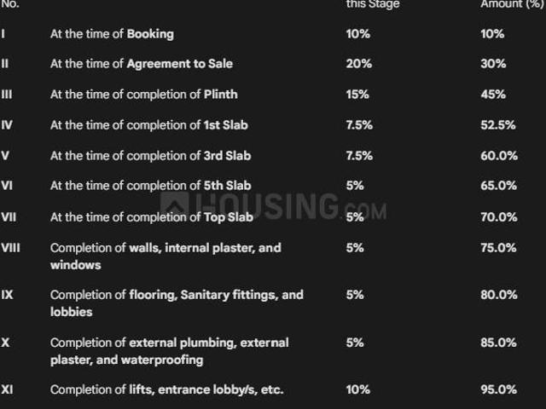Select the 95.0% cumulative amount value
The image size is (546, 409).
click(498, 390)
